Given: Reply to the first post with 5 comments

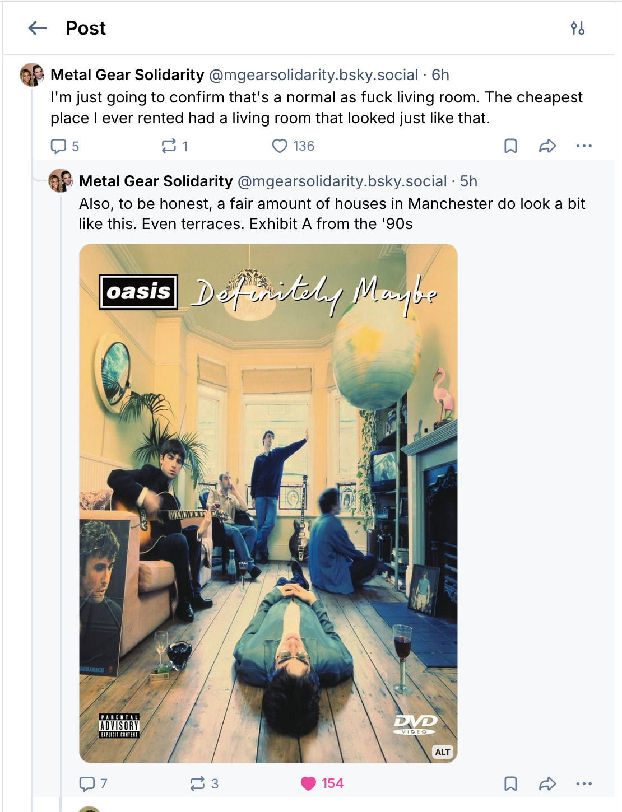Looking at the screenshot, I should [59, 146].
